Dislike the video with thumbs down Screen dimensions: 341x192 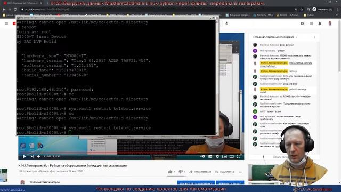[x=182, y=172]
